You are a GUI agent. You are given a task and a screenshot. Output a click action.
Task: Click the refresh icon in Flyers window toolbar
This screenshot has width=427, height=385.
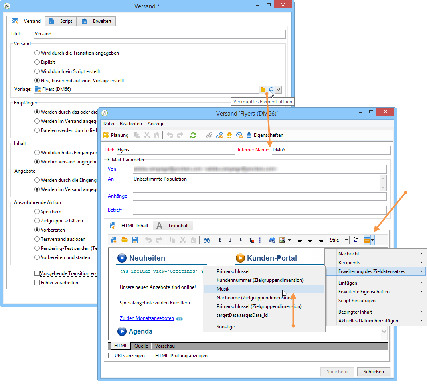coord(193,135)
